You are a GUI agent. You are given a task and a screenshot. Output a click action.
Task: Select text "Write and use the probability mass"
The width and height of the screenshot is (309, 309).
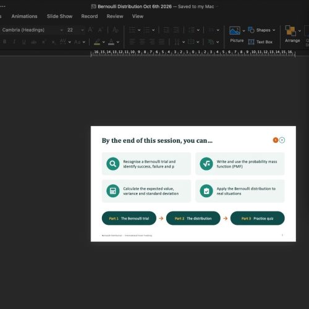tap(247, 161)
